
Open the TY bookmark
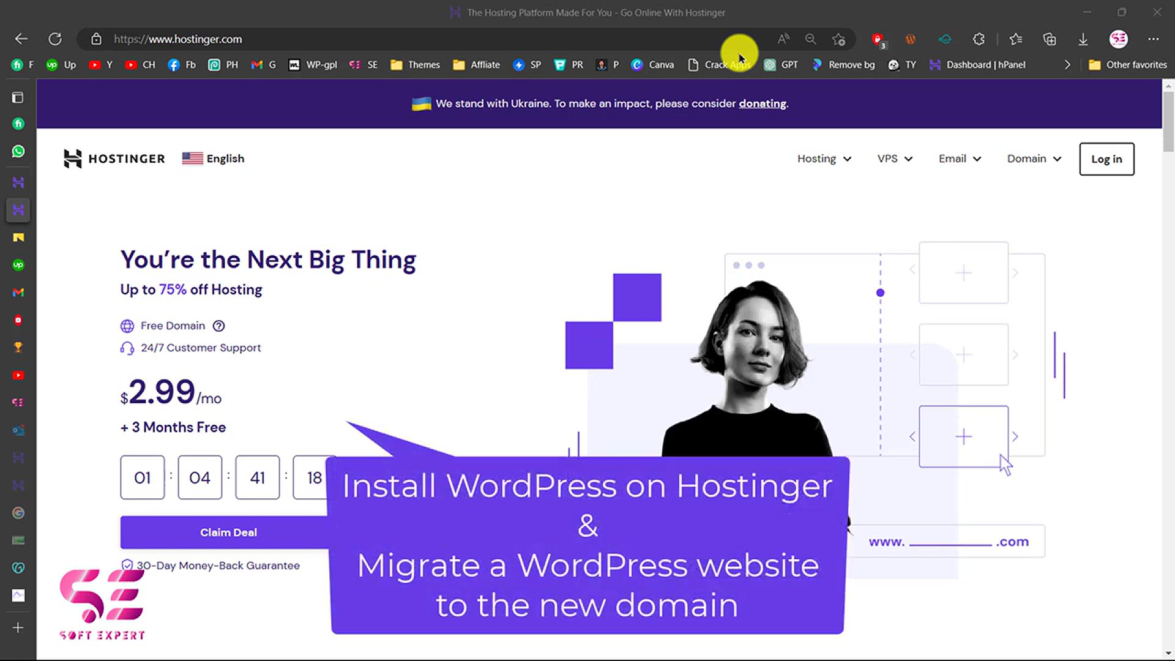902,65
